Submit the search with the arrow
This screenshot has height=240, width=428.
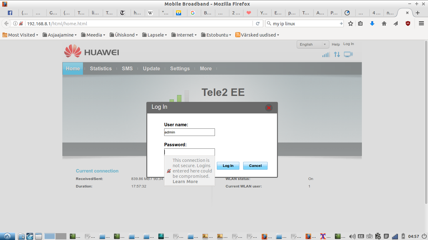click(x=341, y=23)
